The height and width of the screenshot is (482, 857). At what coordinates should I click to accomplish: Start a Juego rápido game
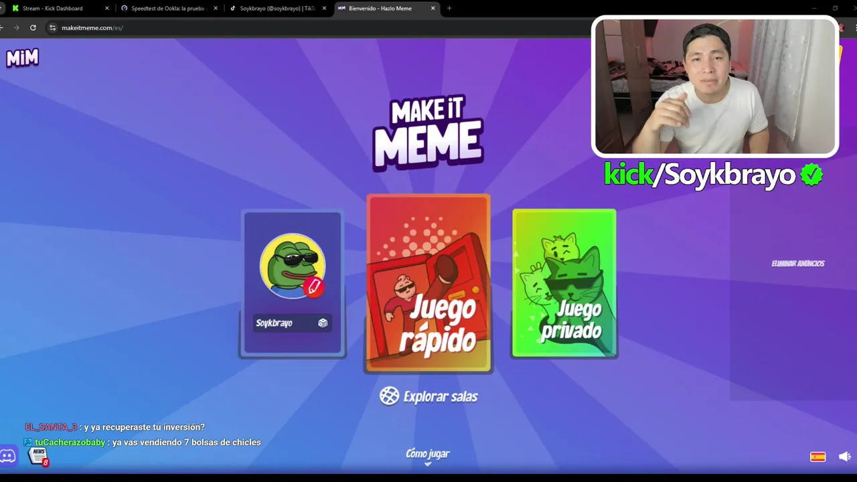point(428,283)
